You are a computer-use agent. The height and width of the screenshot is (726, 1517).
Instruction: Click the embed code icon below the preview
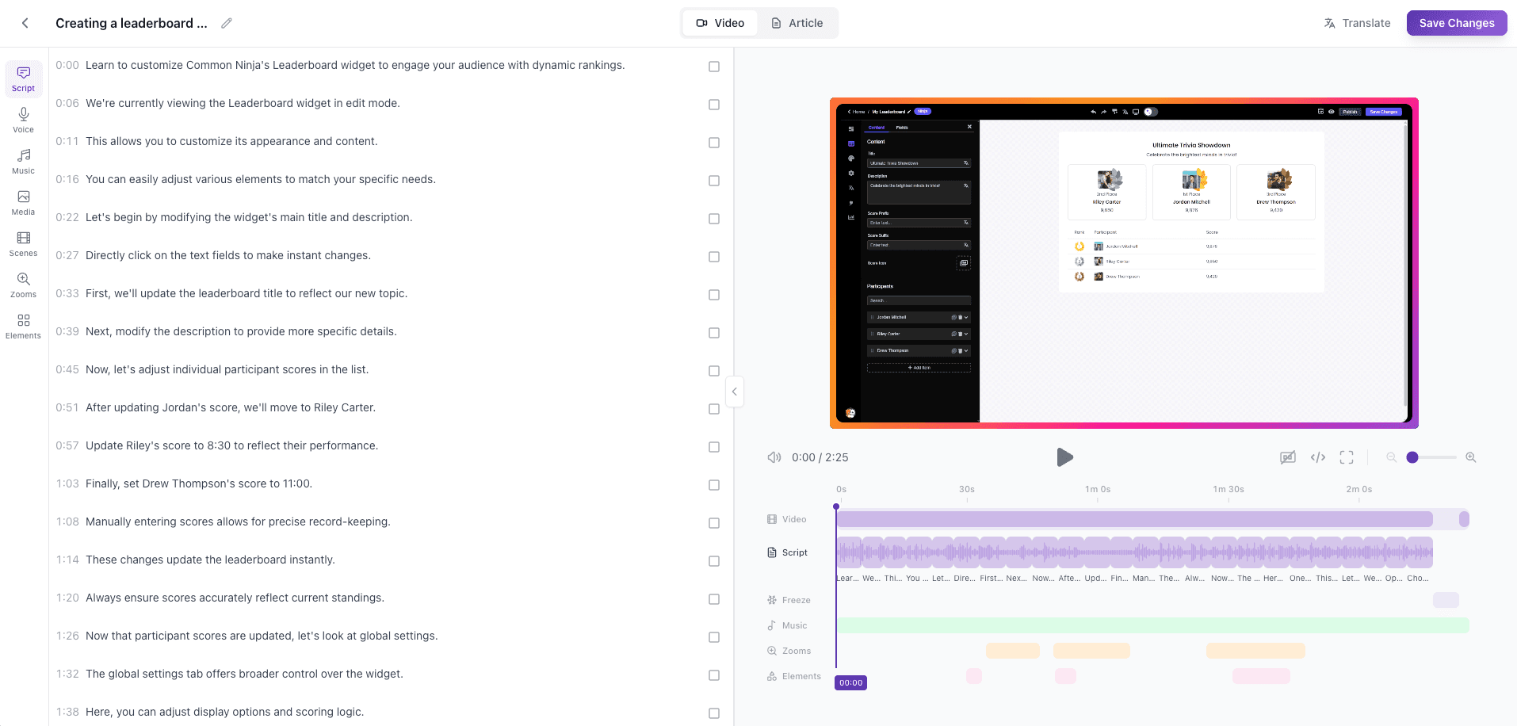(x=1317, y=457)
